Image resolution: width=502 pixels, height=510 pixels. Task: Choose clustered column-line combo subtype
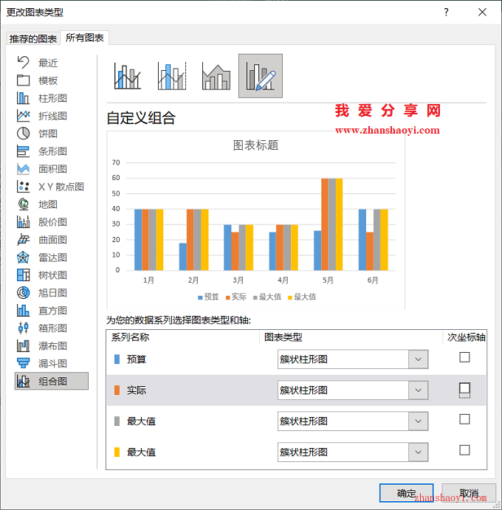pyautogui.click(x=128, y=76)
